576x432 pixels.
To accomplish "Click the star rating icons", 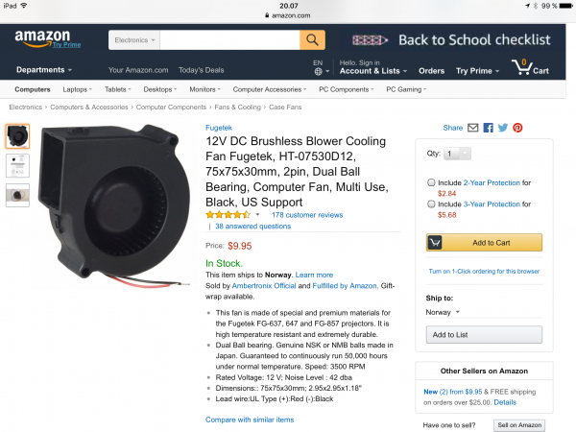I will [229, 215].
